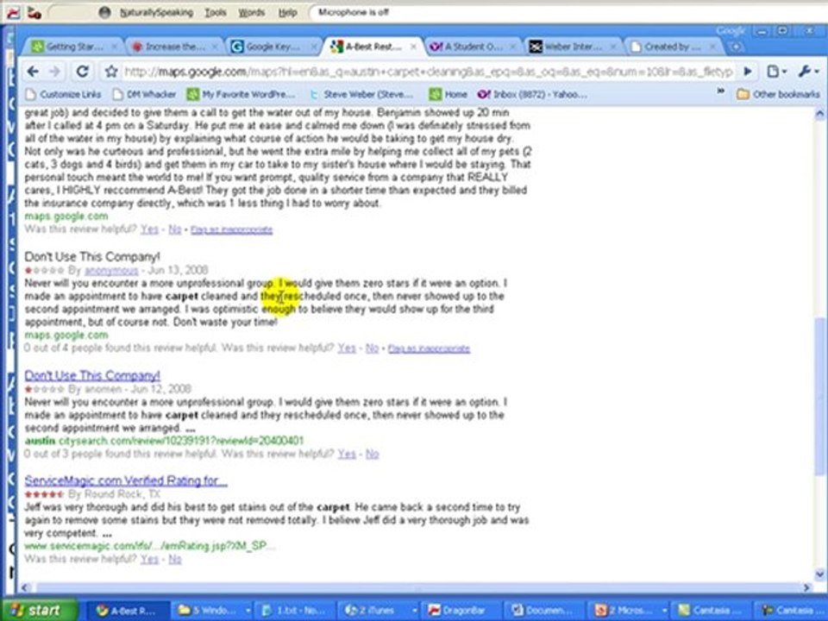Open the 2 Microsoft taskbar group
This screenshot has height=621, width=828.
tap(629, 611)
